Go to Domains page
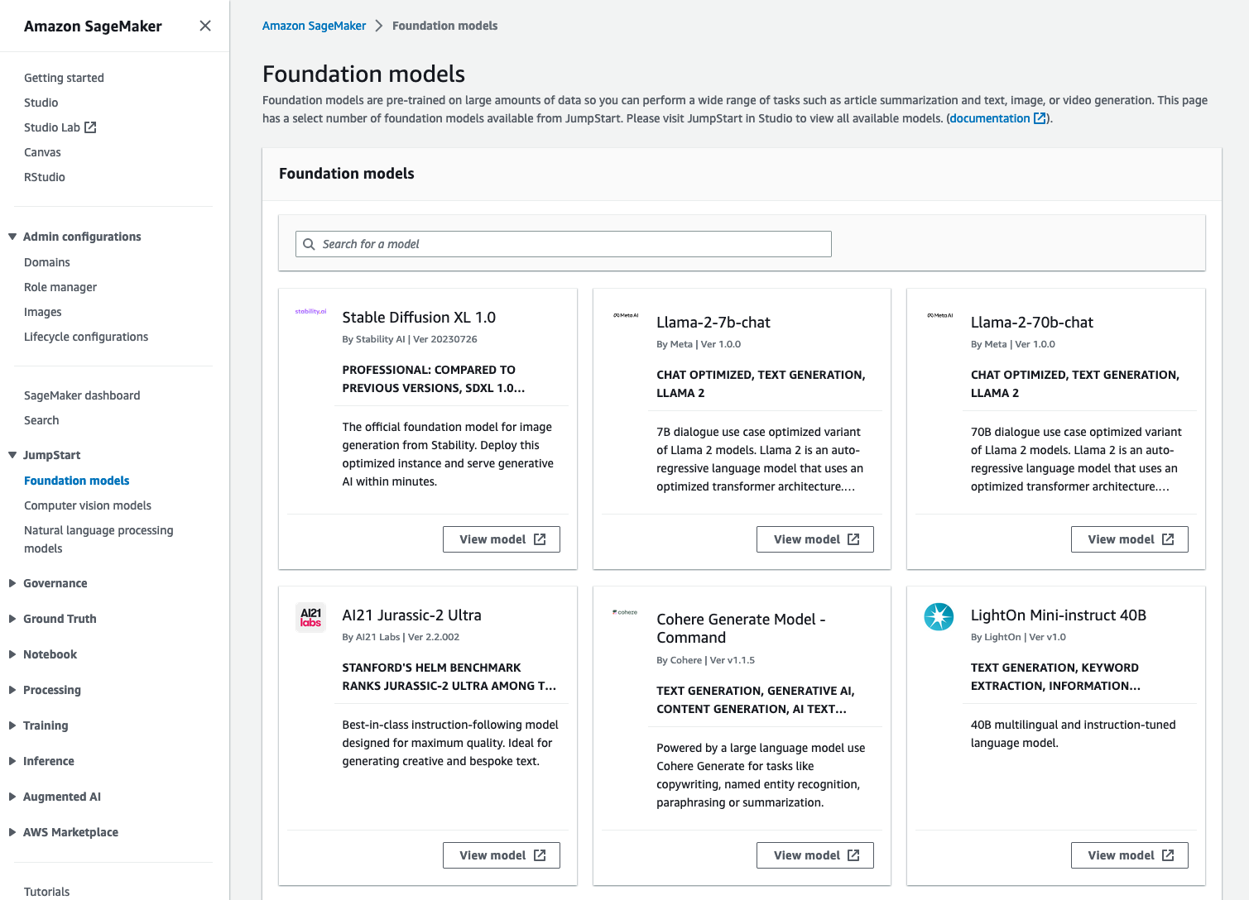This screenshot has width=1249, height=900. click(47, 262)
